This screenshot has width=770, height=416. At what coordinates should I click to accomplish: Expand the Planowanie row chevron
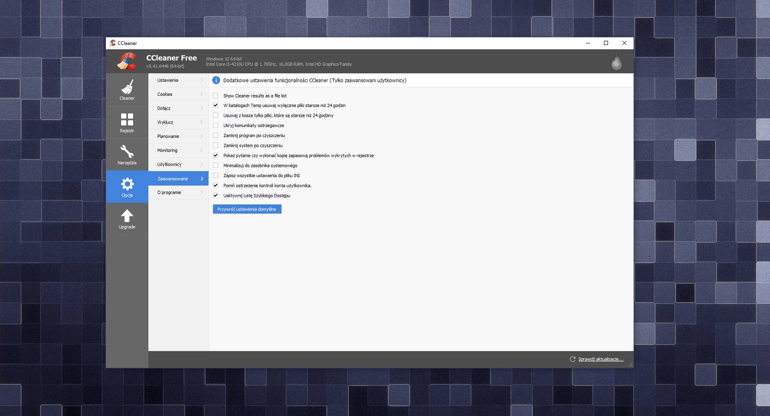coord(201,136)
